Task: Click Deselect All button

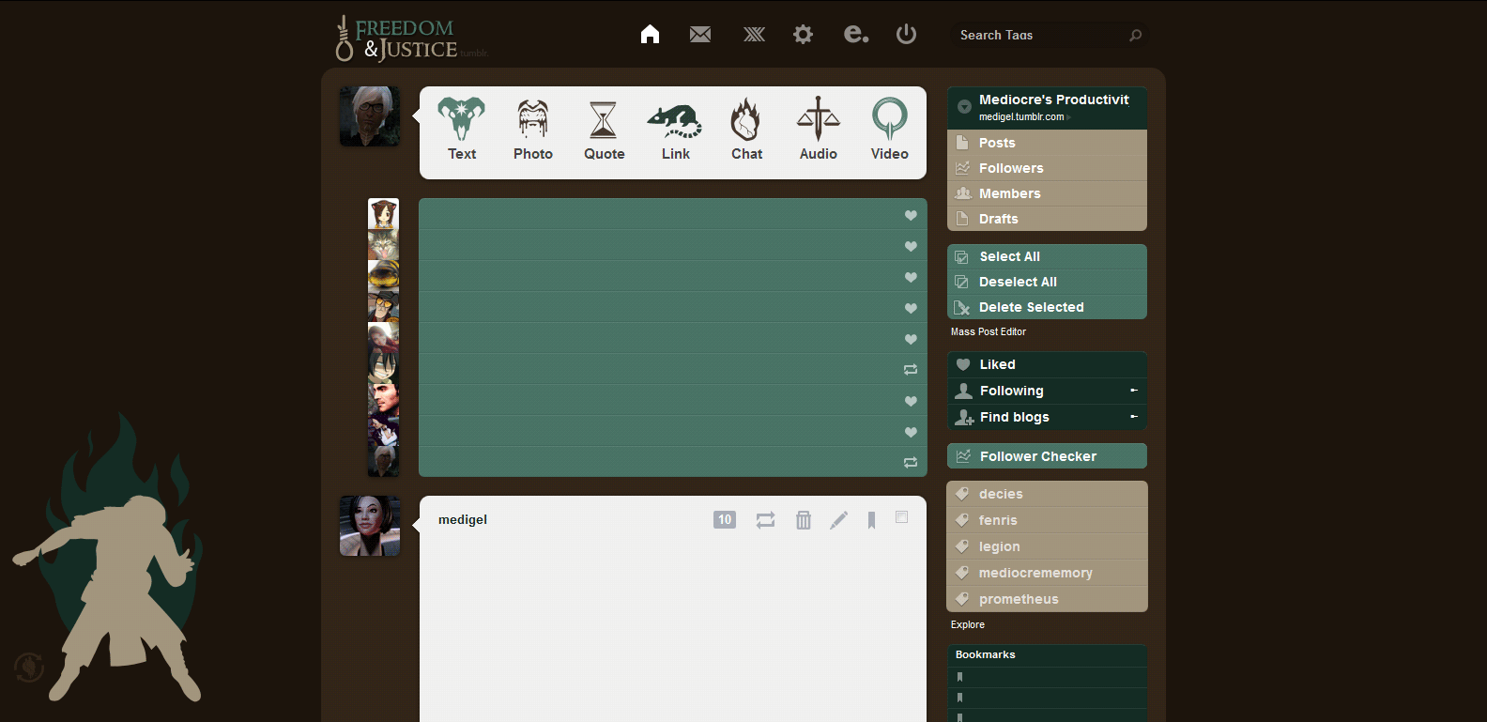Action: [1047, 282]
